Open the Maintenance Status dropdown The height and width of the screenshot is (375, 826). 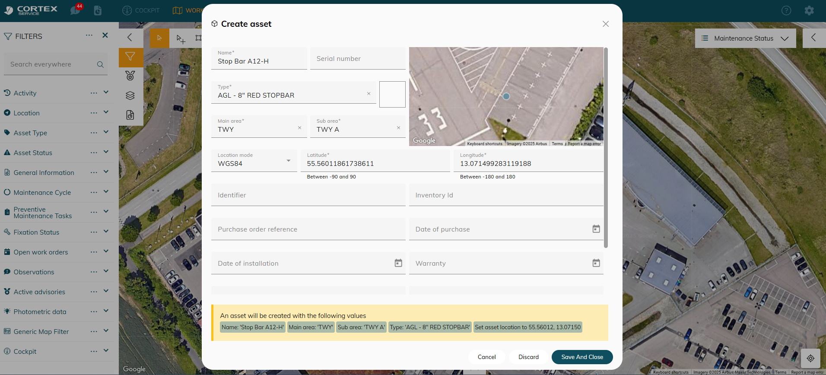[745, 38]
